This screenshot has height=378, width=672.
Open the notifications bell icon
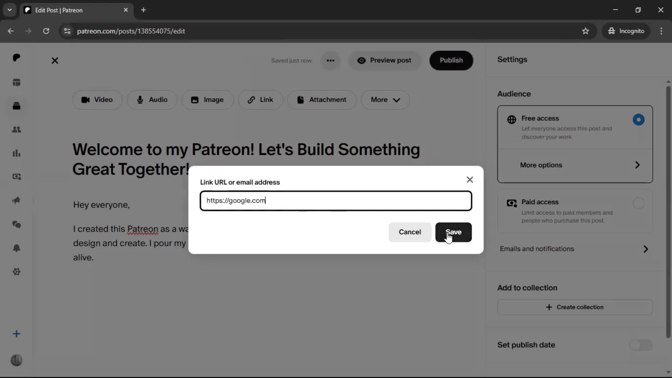click(16, 248)
